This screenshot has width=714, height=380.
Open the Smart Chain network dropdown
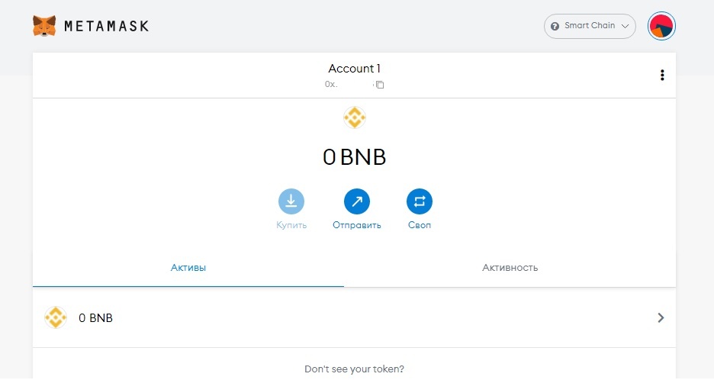590,26
